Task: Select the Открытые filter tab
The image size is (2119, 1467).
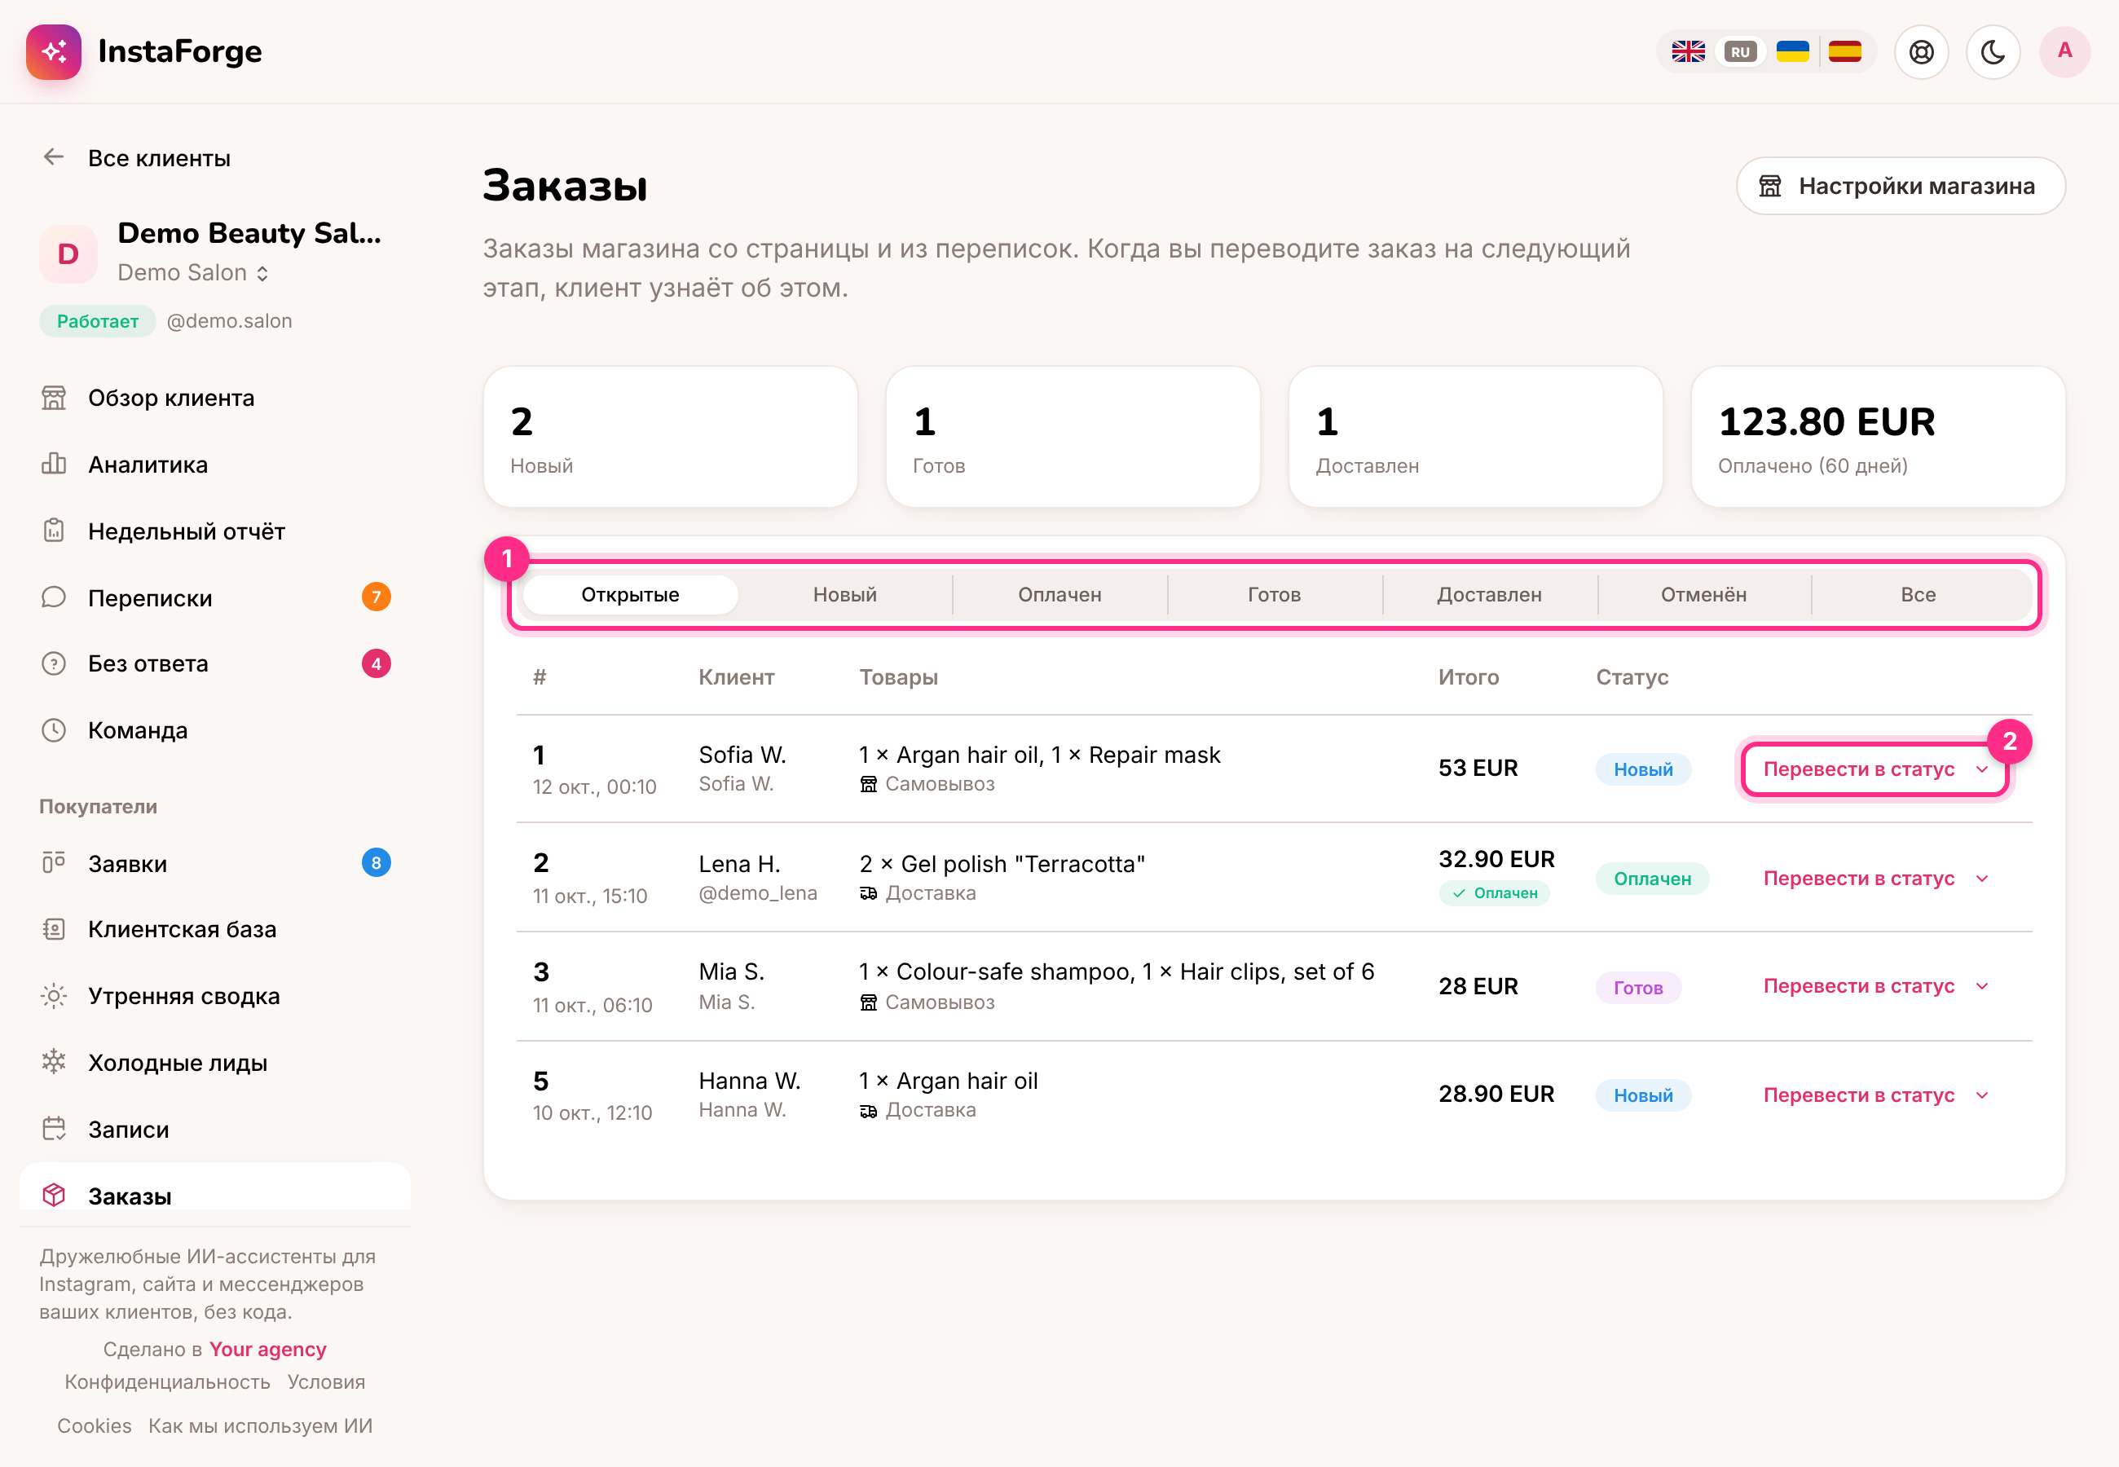Action: point(630,595)
